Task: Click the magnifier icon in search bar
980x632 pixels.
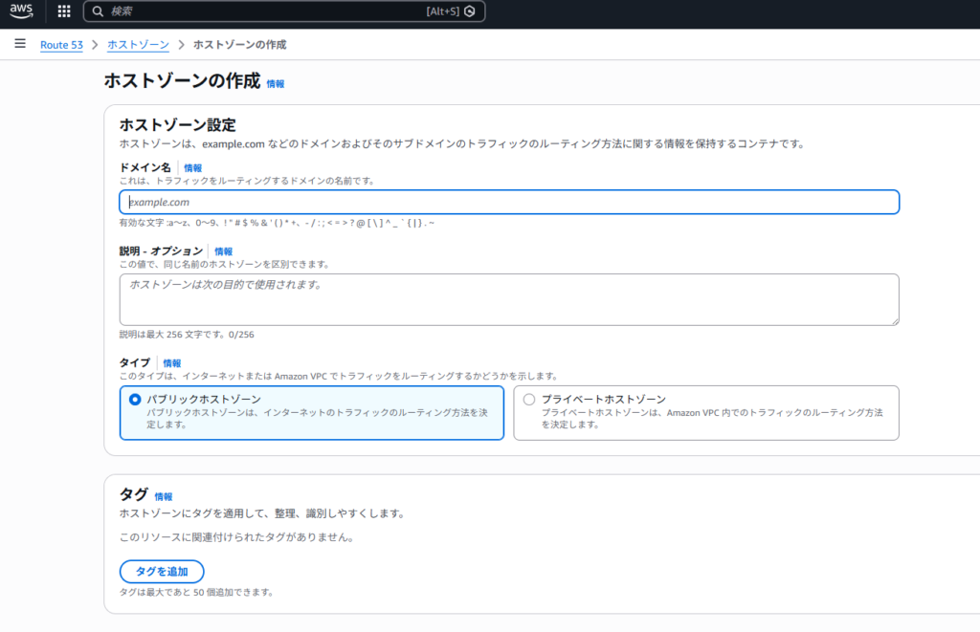Action: coord(98,11)
